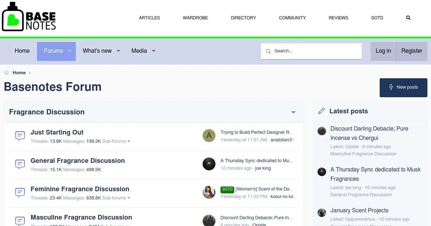Click 'Yesterday at 11:22 PM' timestamp
Viewport: 431px width, 226px height.
(x=244, y=197)
